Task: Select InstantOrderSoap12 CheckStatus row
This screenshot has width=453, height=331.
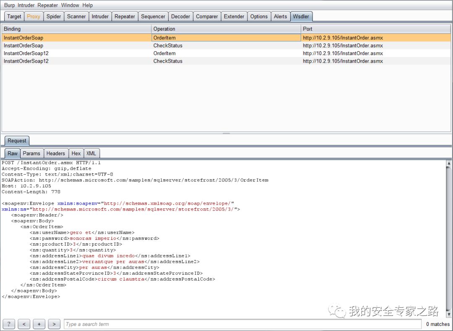Action: [226, 61]
